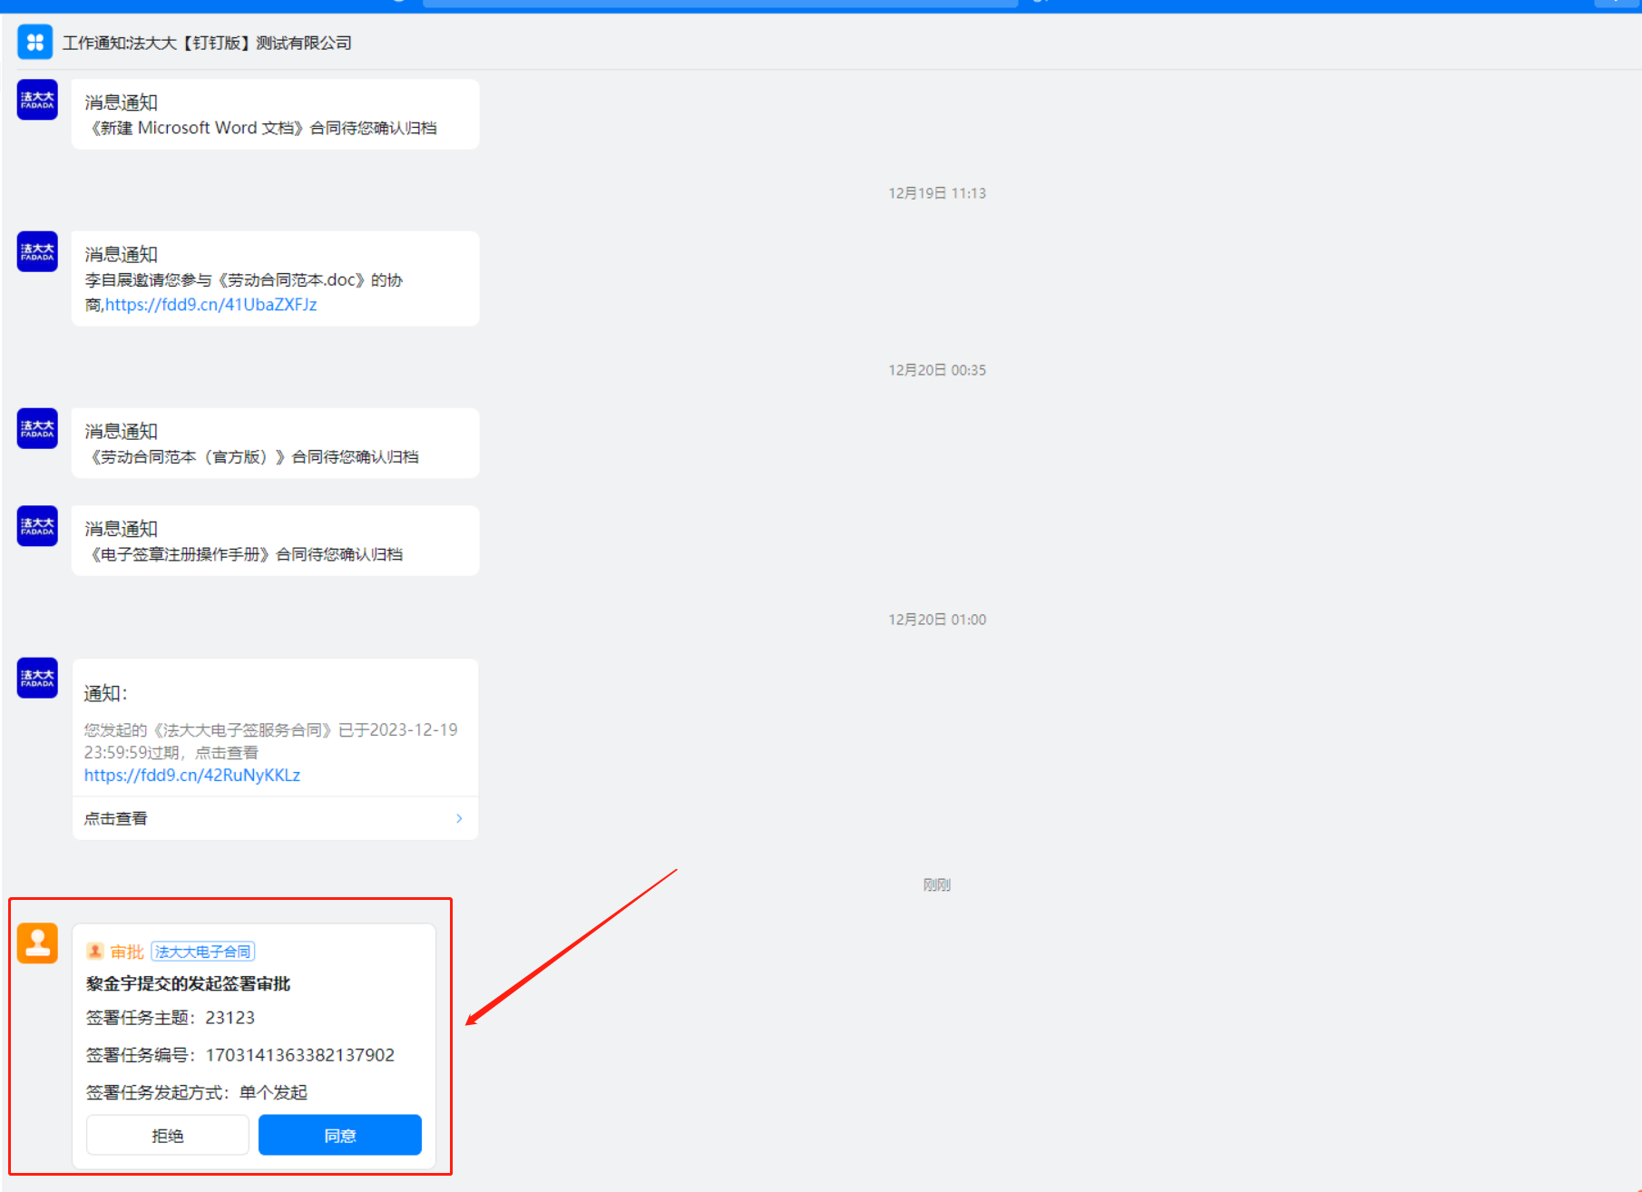The height and width of the screenshot is (1192, 1642).
Task: Open FADADA avatar beside the Microsoft Word 文档 message
Action: tap(37, 100)
